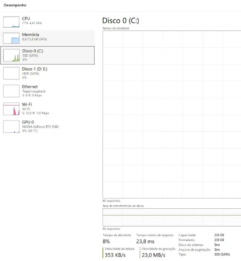Select the GPU 0 graph thumbnail

(11, 127)
